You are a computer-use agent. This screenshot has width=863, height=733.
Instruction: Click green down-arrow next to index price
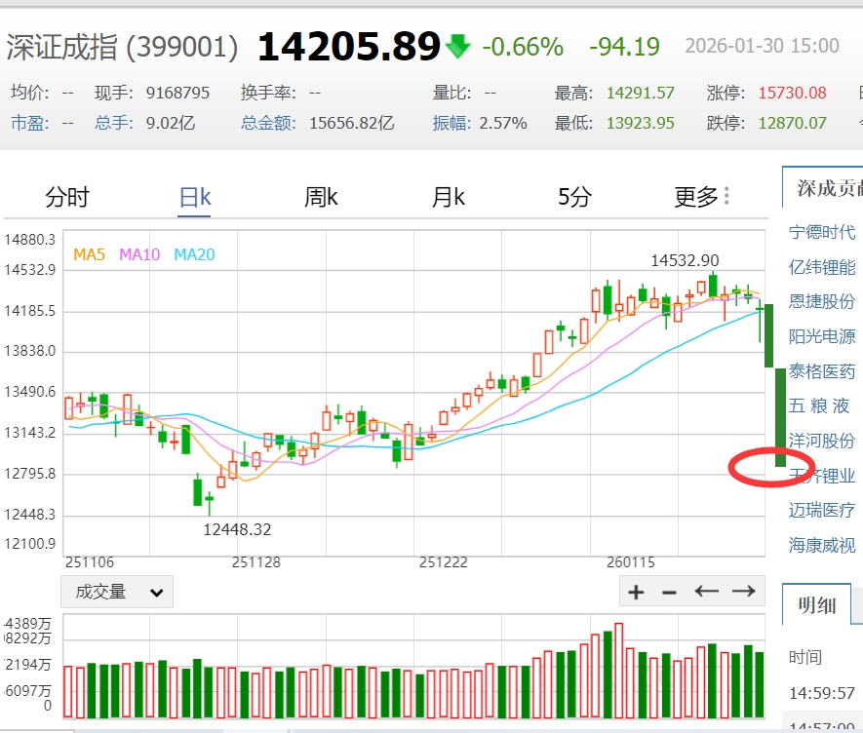coord(457,46)
